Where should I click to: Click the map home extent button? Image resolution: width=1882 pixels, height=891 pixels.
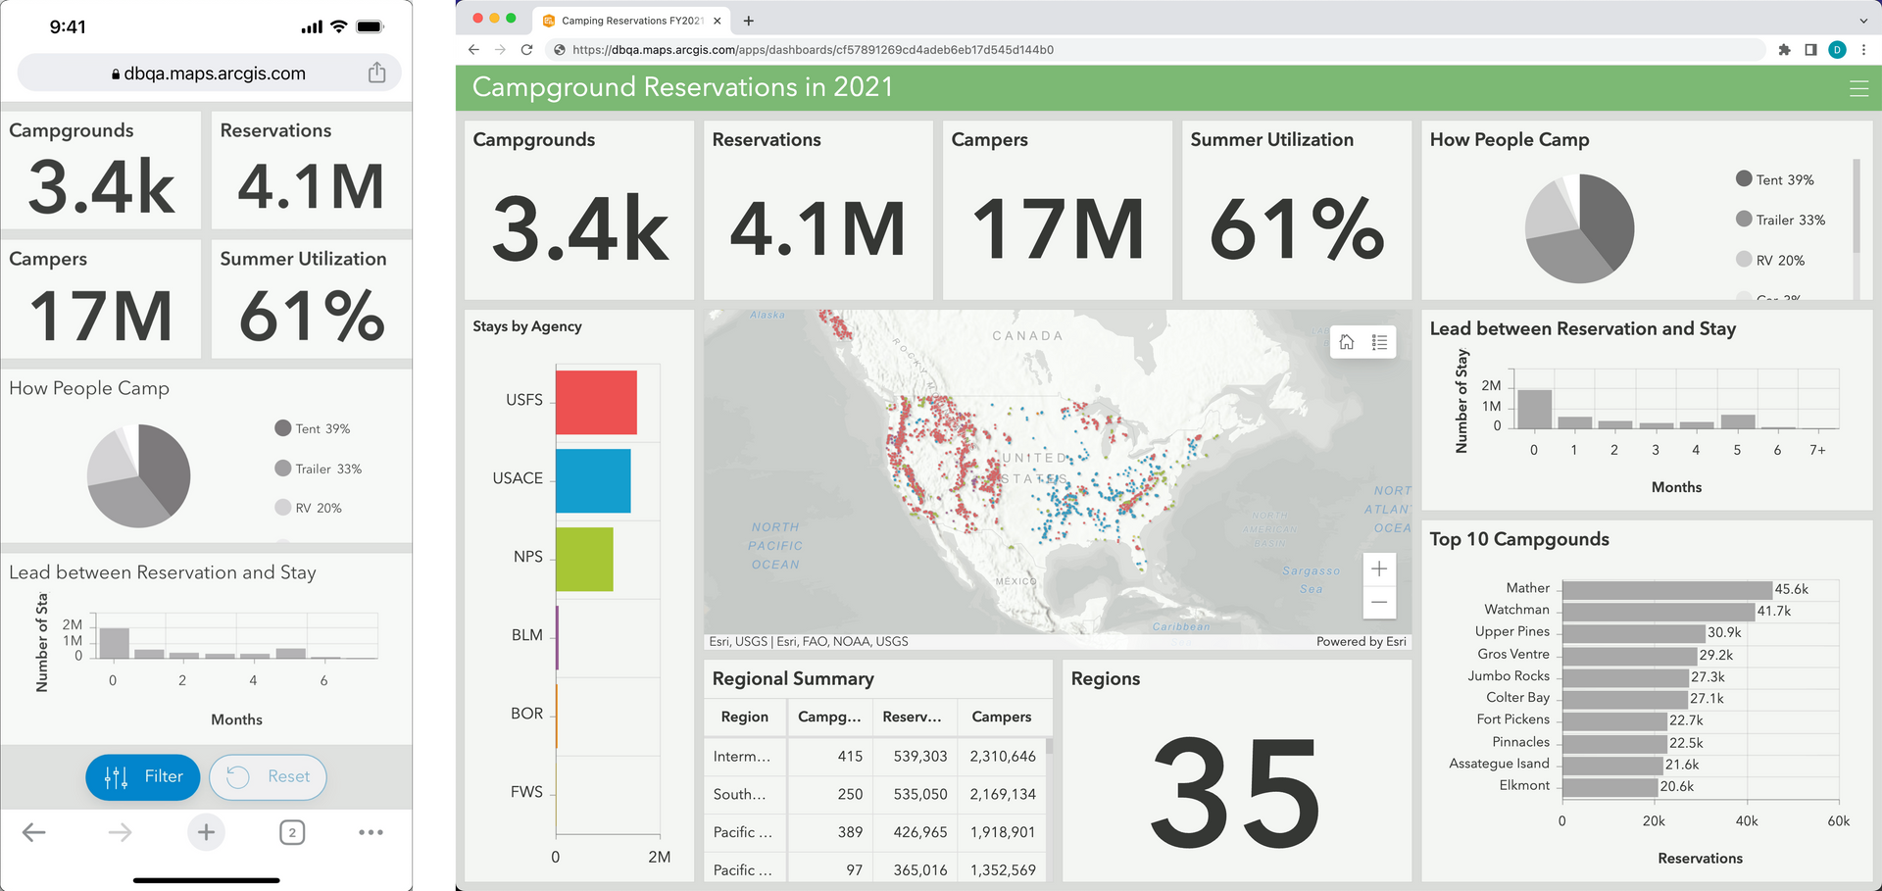pos(1347,342)
